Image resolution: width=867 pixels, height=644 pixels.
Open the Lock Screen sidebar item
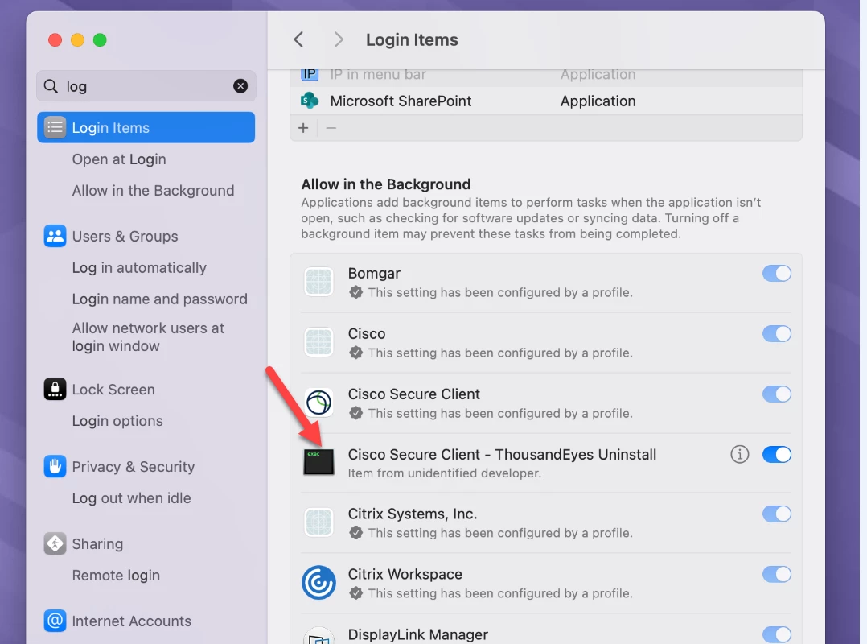click(113, 390)
